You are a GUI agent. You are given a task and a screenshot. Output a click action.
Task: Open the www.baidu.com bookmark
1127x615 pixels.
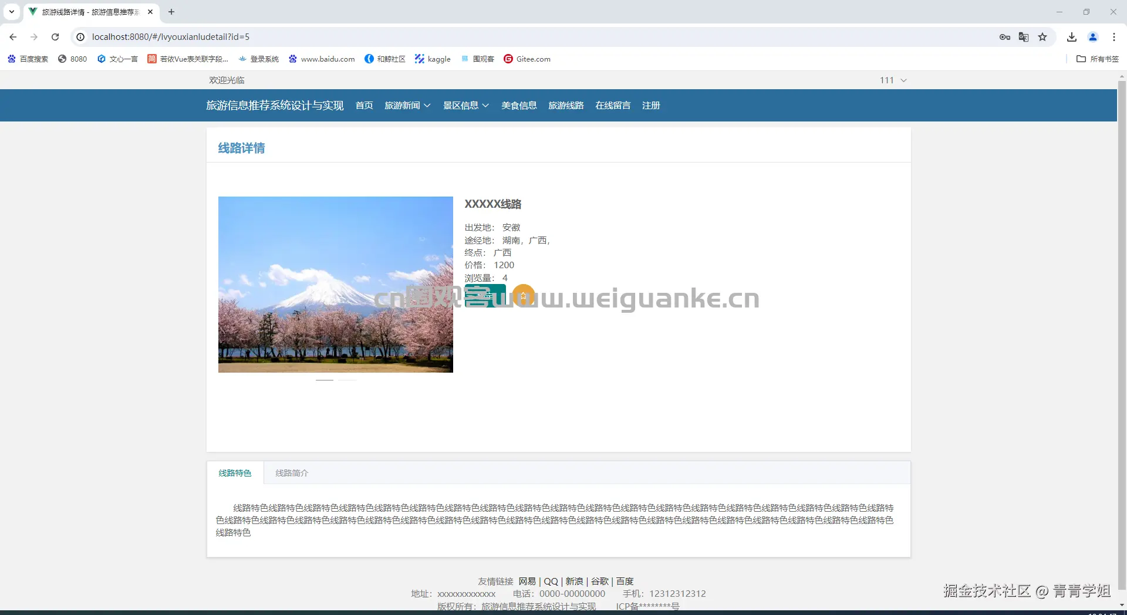tap(322, 59)
